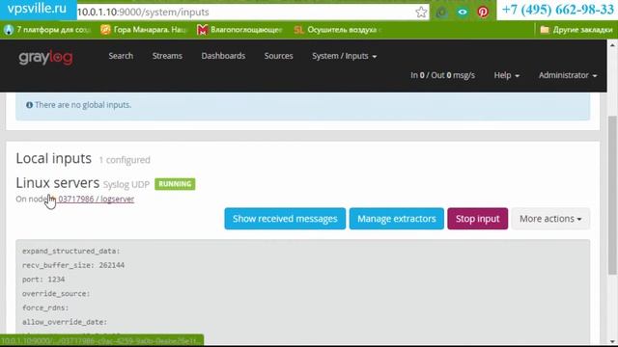Open the Sources page
Screen dimensions: 618x347
pyautogui.click(x=279, y=56)
